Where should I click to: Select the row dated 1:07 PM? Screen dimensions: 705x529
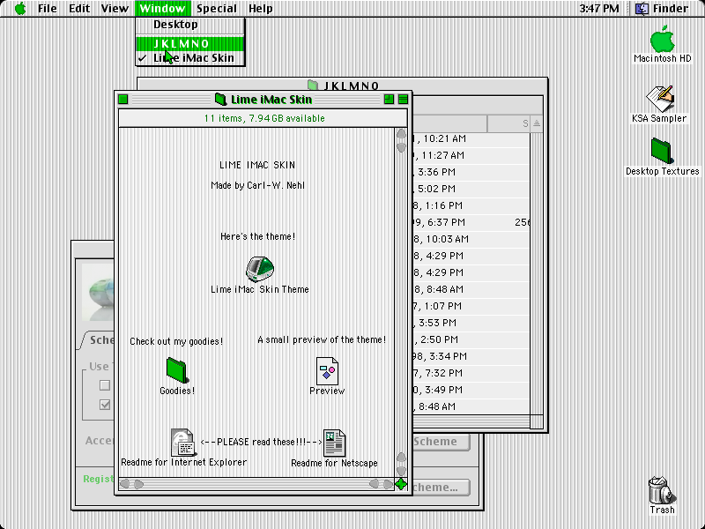(471, 306)
